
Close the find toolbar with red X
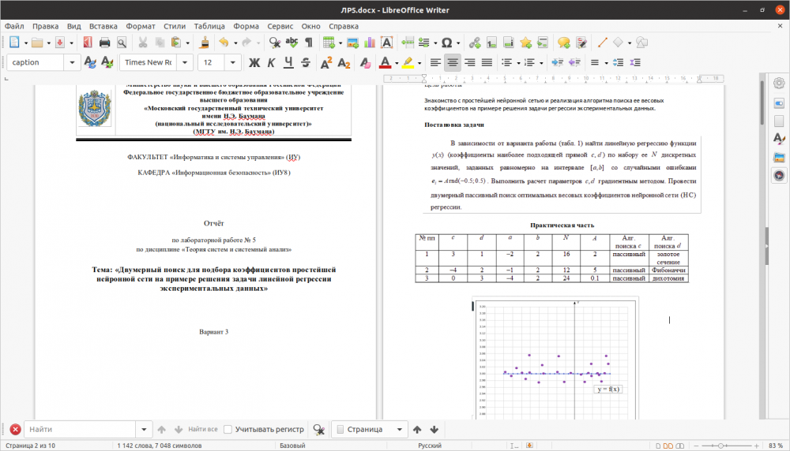click(x=15, y=430)
